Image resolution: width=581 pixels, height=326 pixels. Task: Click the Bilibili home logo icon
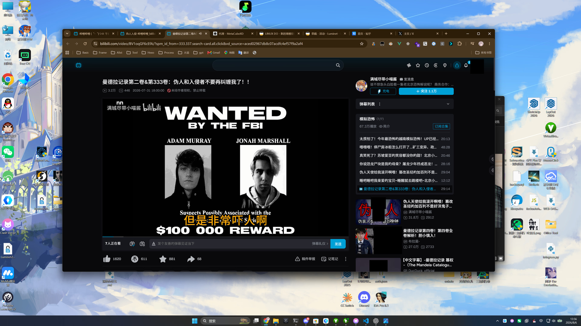point(78,65)
